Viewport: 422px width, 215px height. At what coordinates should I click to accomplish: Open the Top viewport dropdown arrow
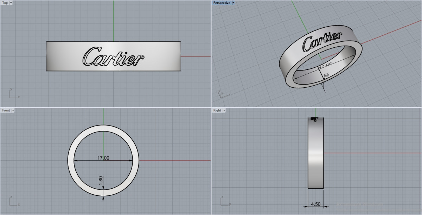[11, 3]
